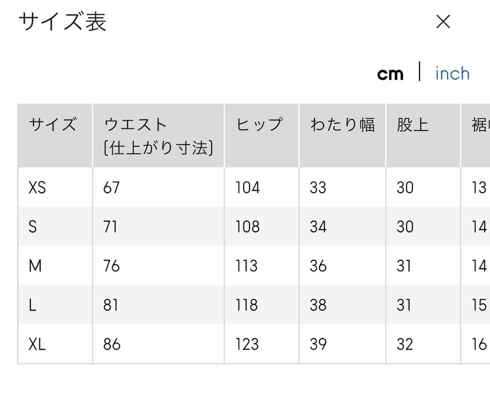The width and height of the screenshot is (490, 404).
Task: Click the ヒップ column header
Action: 259,125
